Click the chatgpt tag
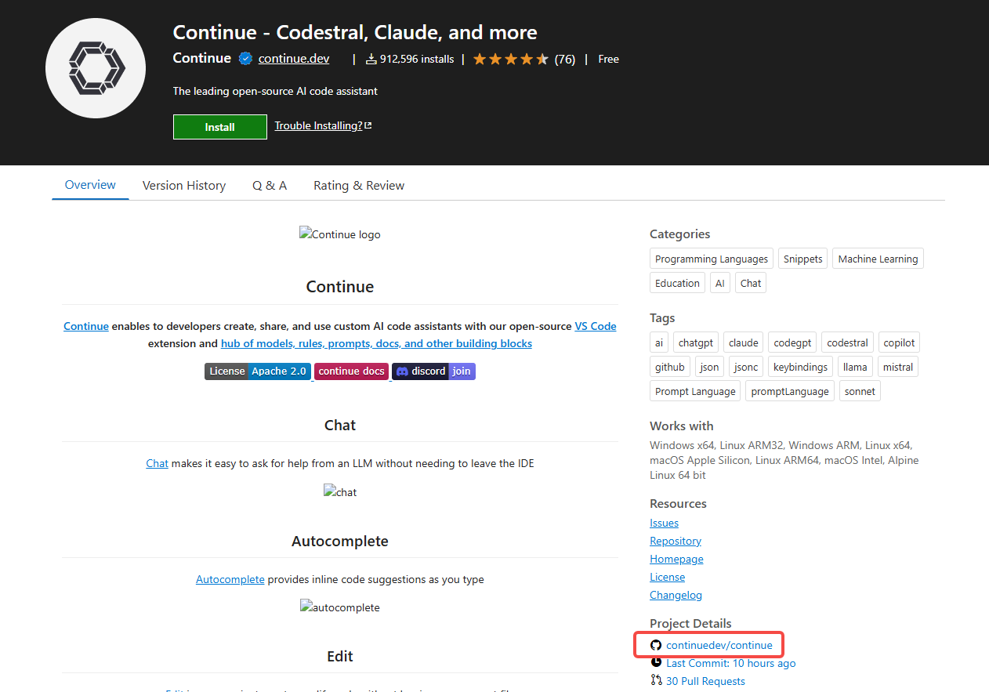The width and height of the screenshot is (989, 692). pyautogui.click(x=696, y=343)
